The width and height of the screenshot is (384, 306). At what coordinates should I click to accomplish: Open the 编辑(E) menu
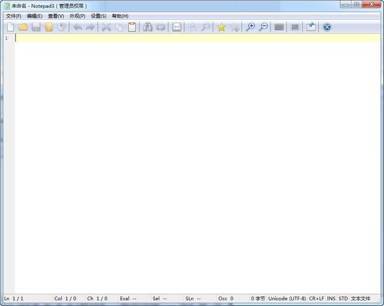tap(35, 16)
